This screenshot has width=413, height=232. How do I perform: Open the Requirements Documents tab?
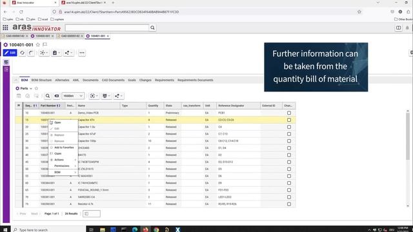[x=195, y=80]
